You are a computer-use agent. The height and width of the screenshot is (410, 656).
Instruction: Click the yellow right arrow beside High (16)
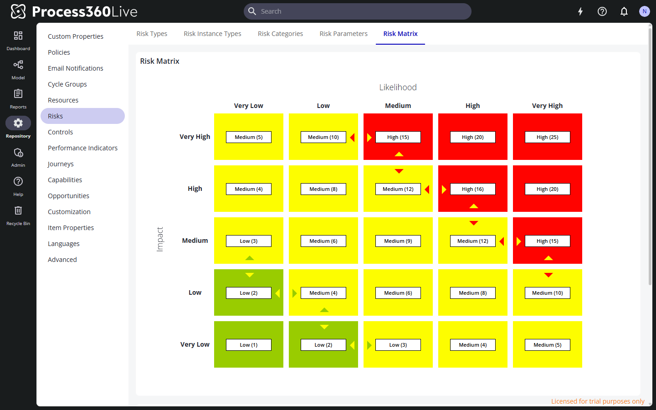(x=444, y=189)
